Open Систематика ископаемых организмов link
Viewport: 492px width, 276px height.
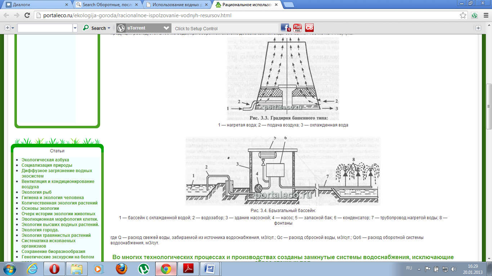click(x=49, y=243)
